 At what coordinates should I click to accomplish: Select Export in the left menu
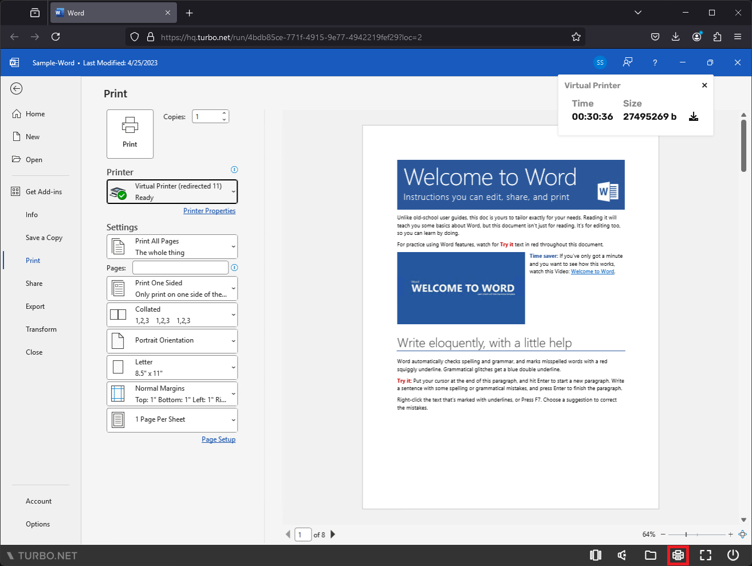point(35,306)
